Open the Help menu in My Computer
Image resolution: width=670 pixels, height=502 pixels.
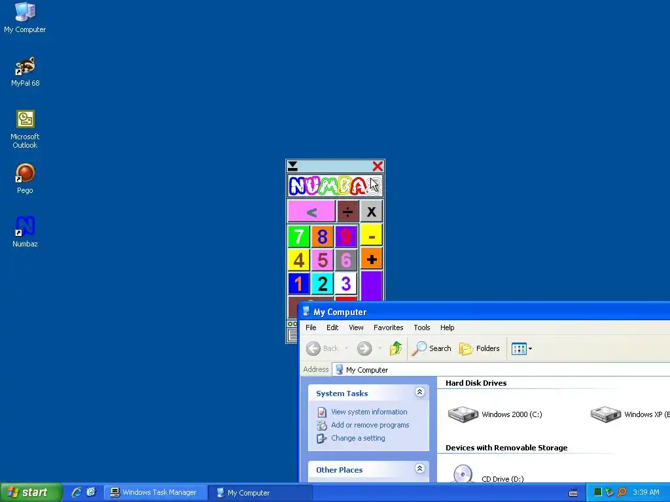pyautogui.click(x=448, y=327)
